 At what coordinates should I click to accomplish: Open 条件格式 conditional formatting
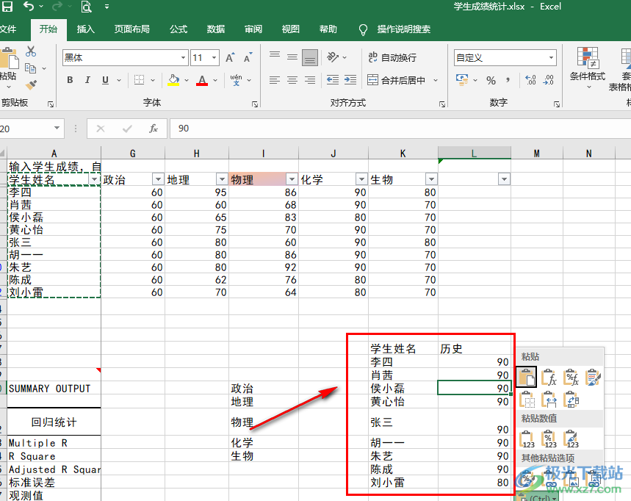tap(588, 68)
